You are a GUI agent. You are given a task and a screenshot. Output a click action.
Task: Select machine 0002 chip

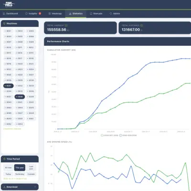coord(20,31)
